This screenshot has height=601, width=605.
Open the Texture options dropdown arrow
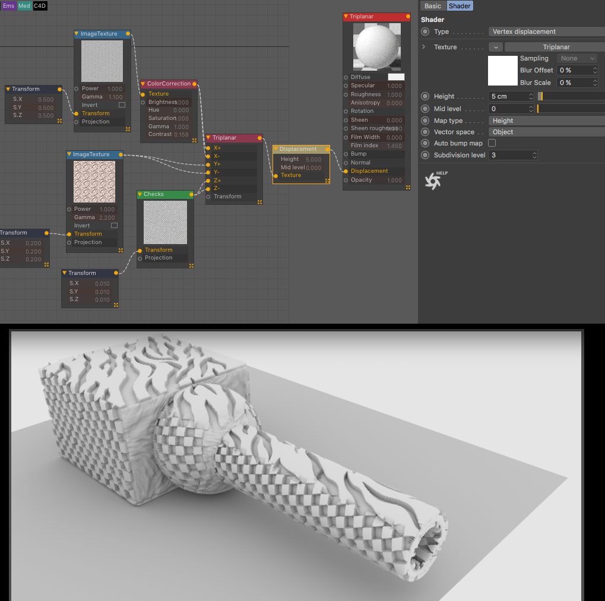click(x=495, y=47)
